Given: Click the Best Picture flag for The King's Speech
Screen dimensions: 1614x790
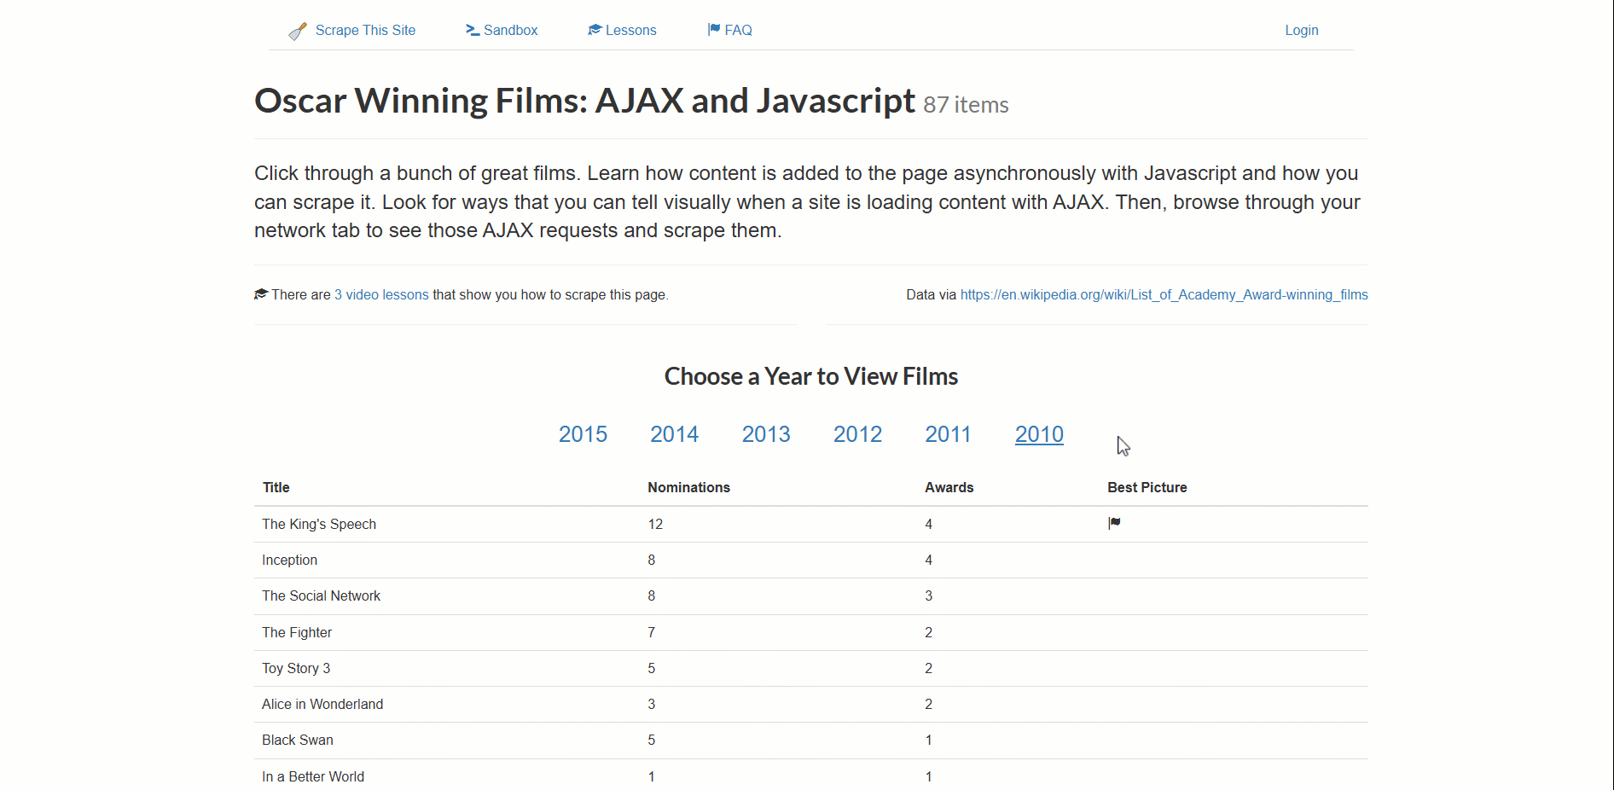Looking at the screenshot, I should (1114, 523).
